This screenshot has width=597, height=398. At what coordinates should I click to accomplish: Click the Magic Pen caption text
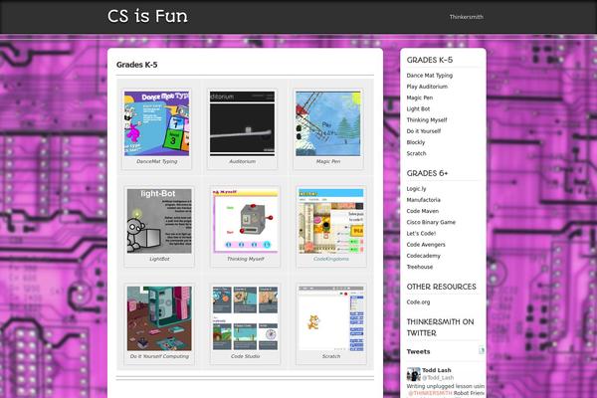click(x=328, y=161)
